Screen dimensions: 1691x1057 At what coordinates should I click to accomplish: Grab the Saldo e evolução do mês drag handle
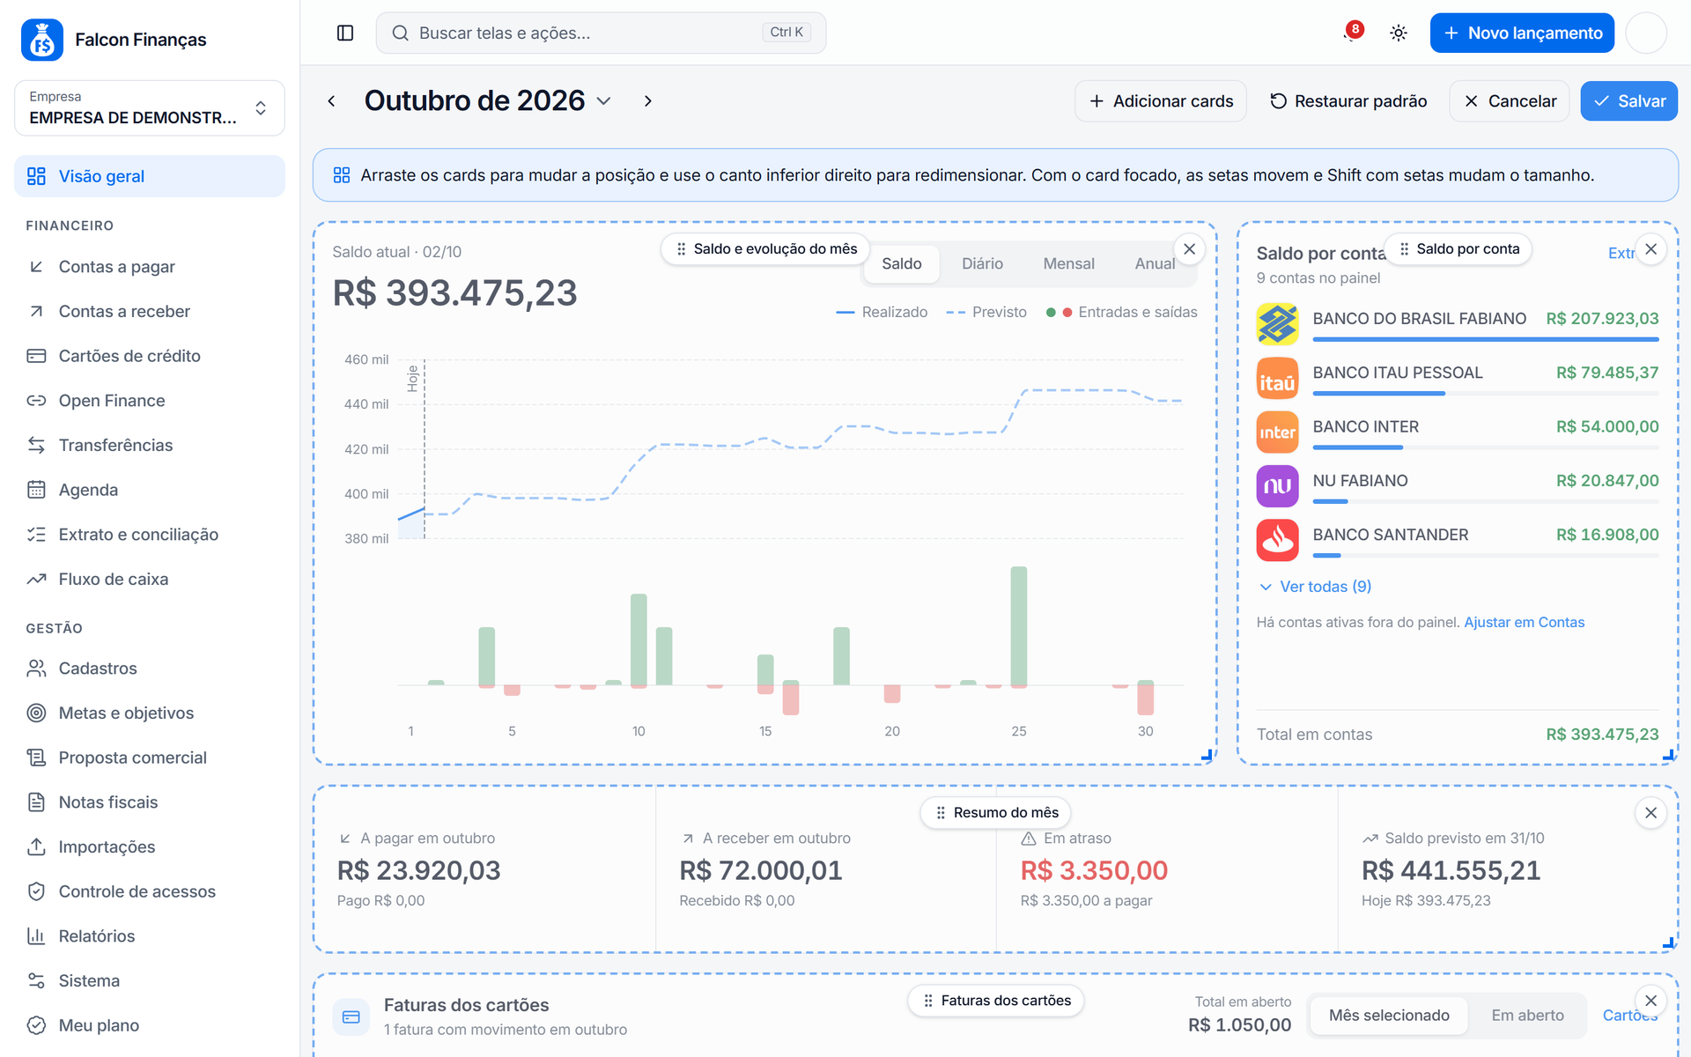pyautogui.click(x=764, y=249)
